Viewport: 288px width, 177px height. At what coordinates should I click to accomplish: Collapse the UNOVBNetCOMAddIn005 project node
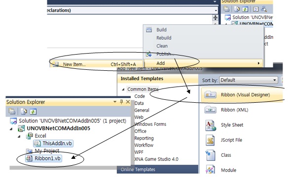click(x=11, y=129)
